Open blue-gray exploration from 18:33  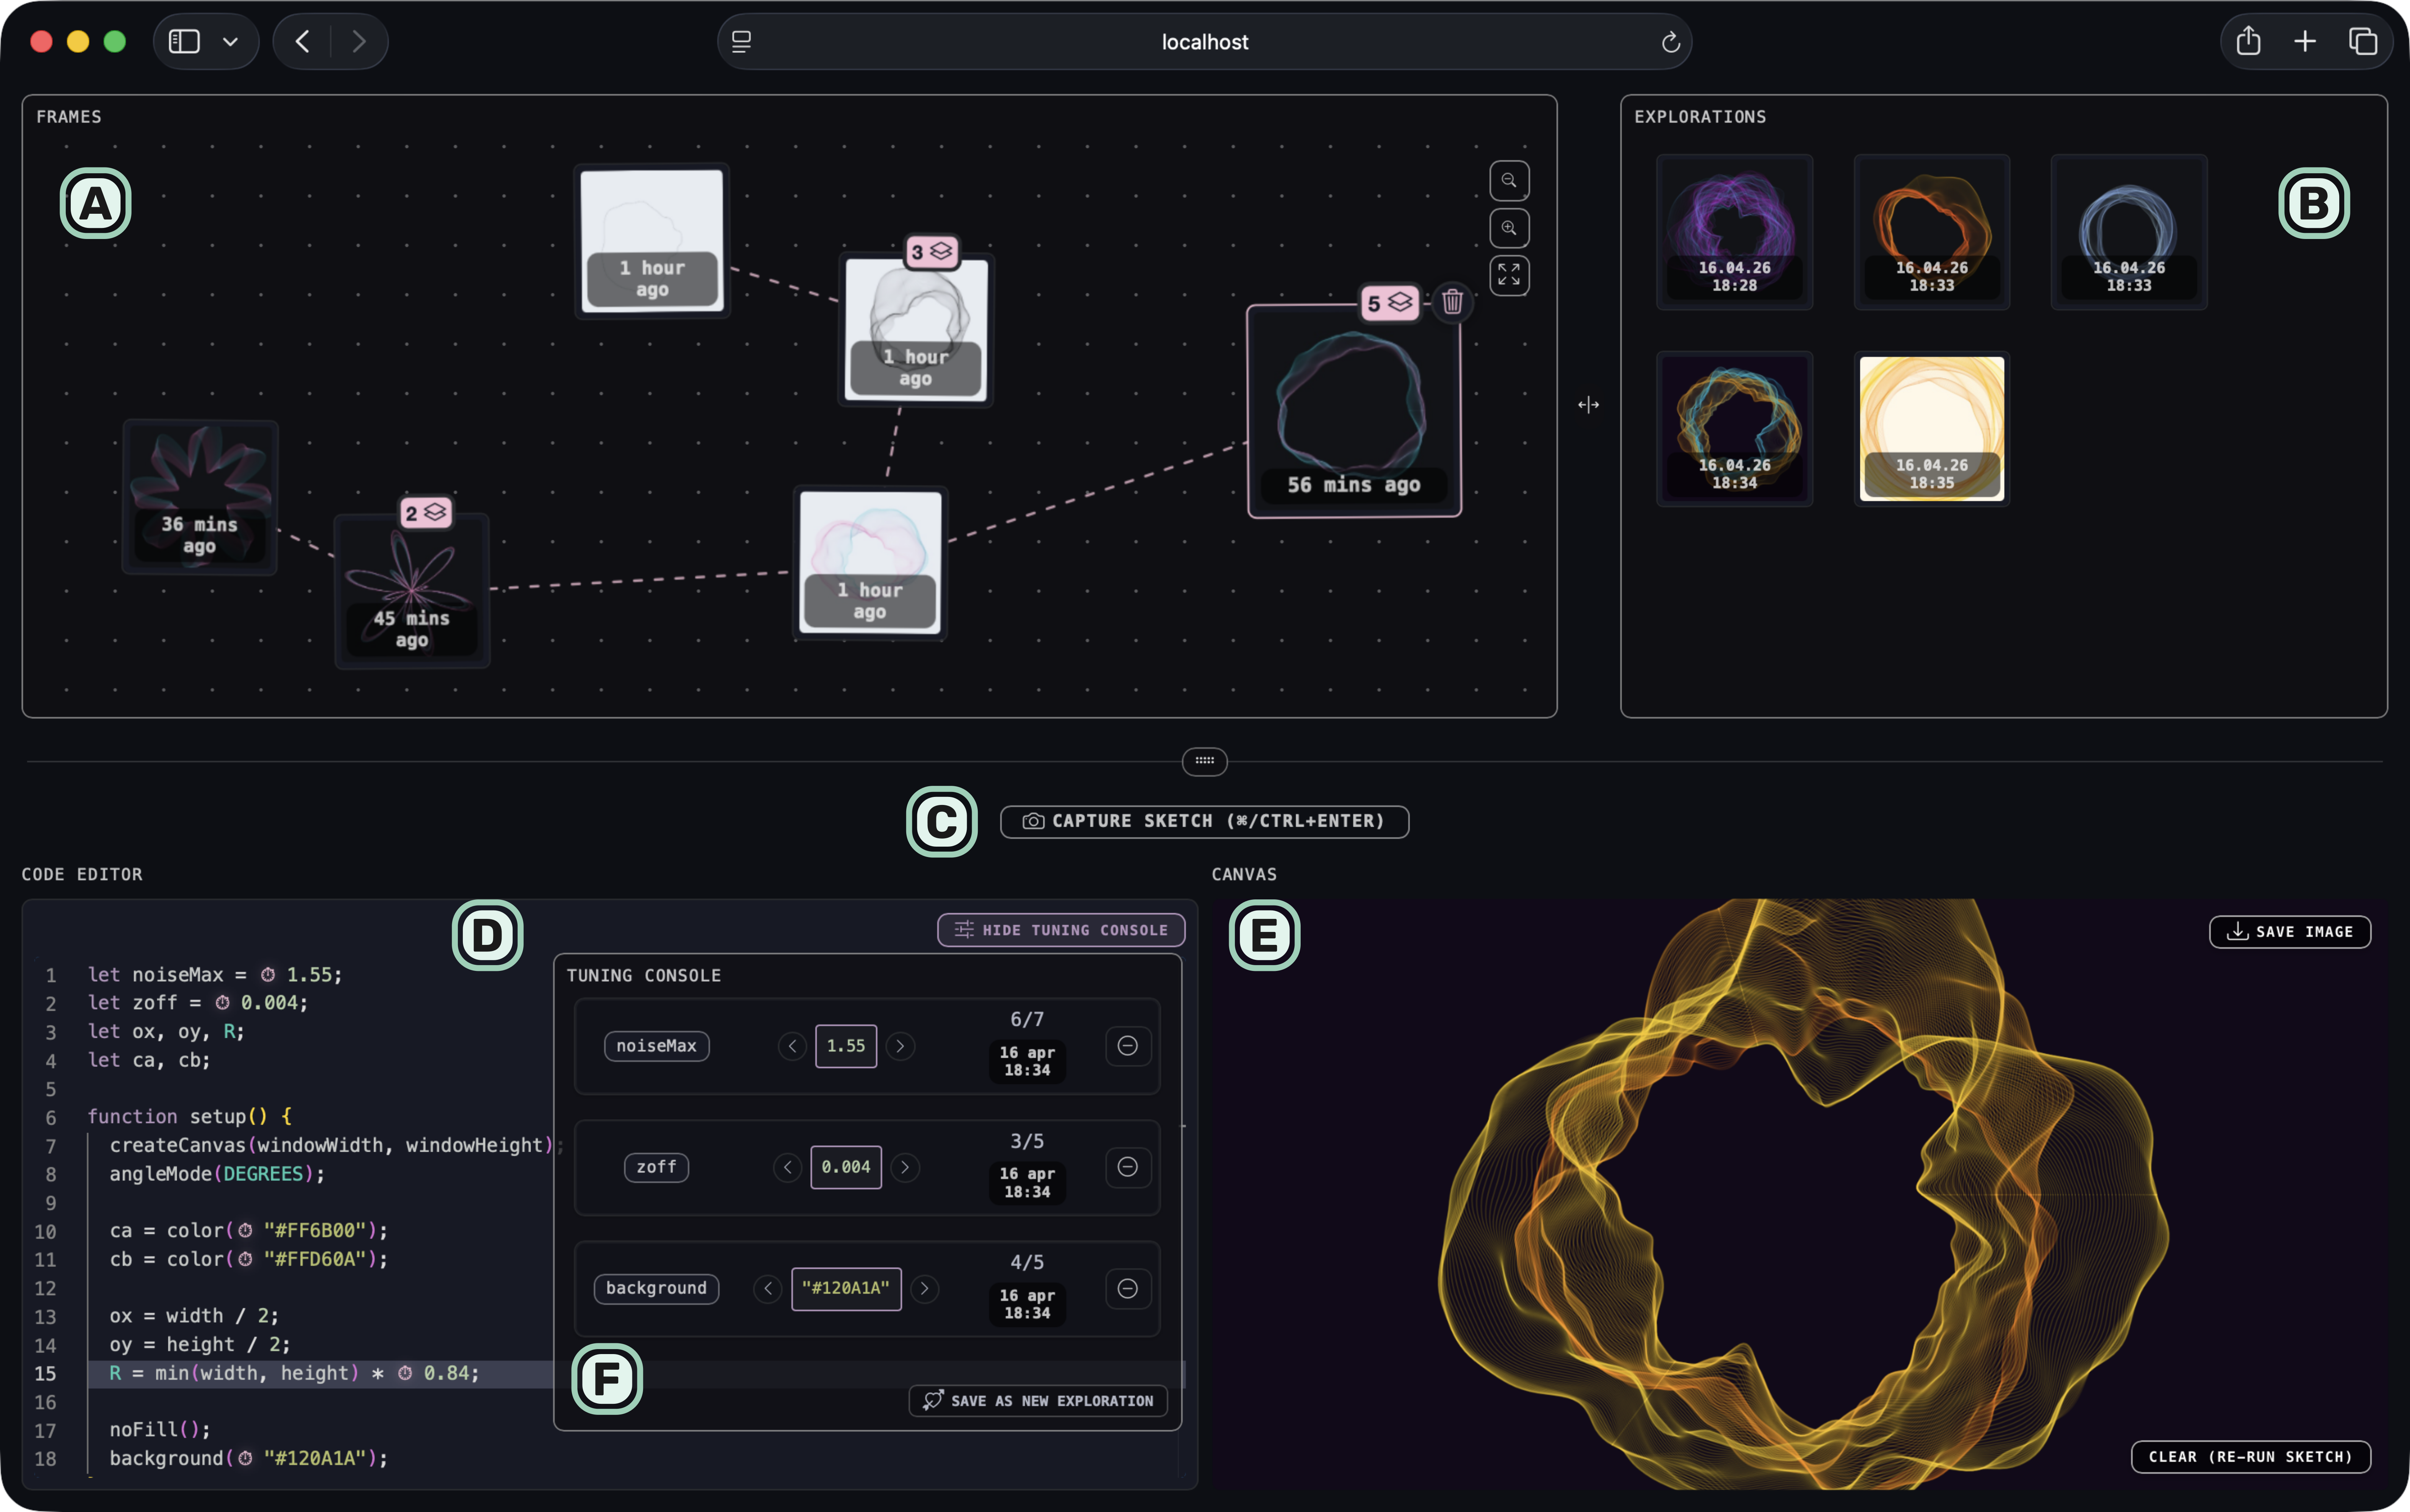[2129, 232]
